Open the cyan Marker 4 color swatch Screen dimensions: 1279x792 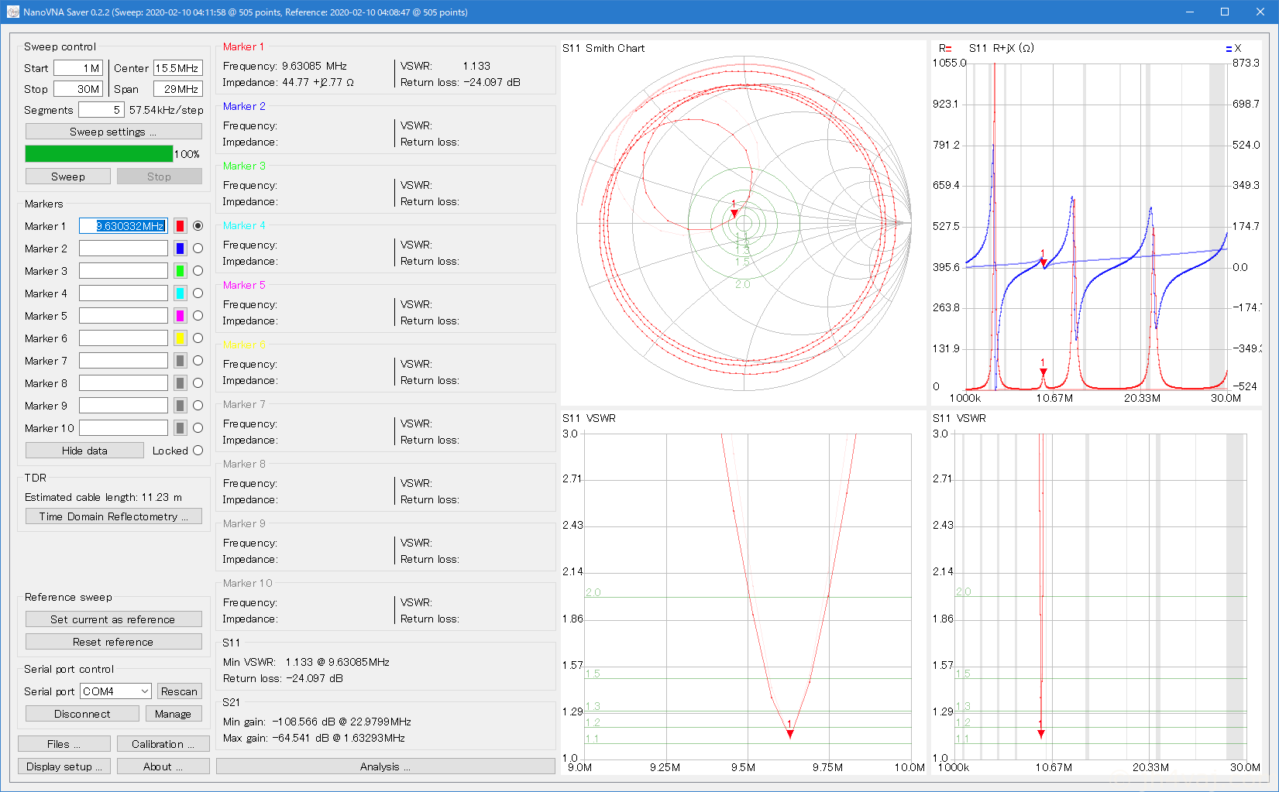180,293
